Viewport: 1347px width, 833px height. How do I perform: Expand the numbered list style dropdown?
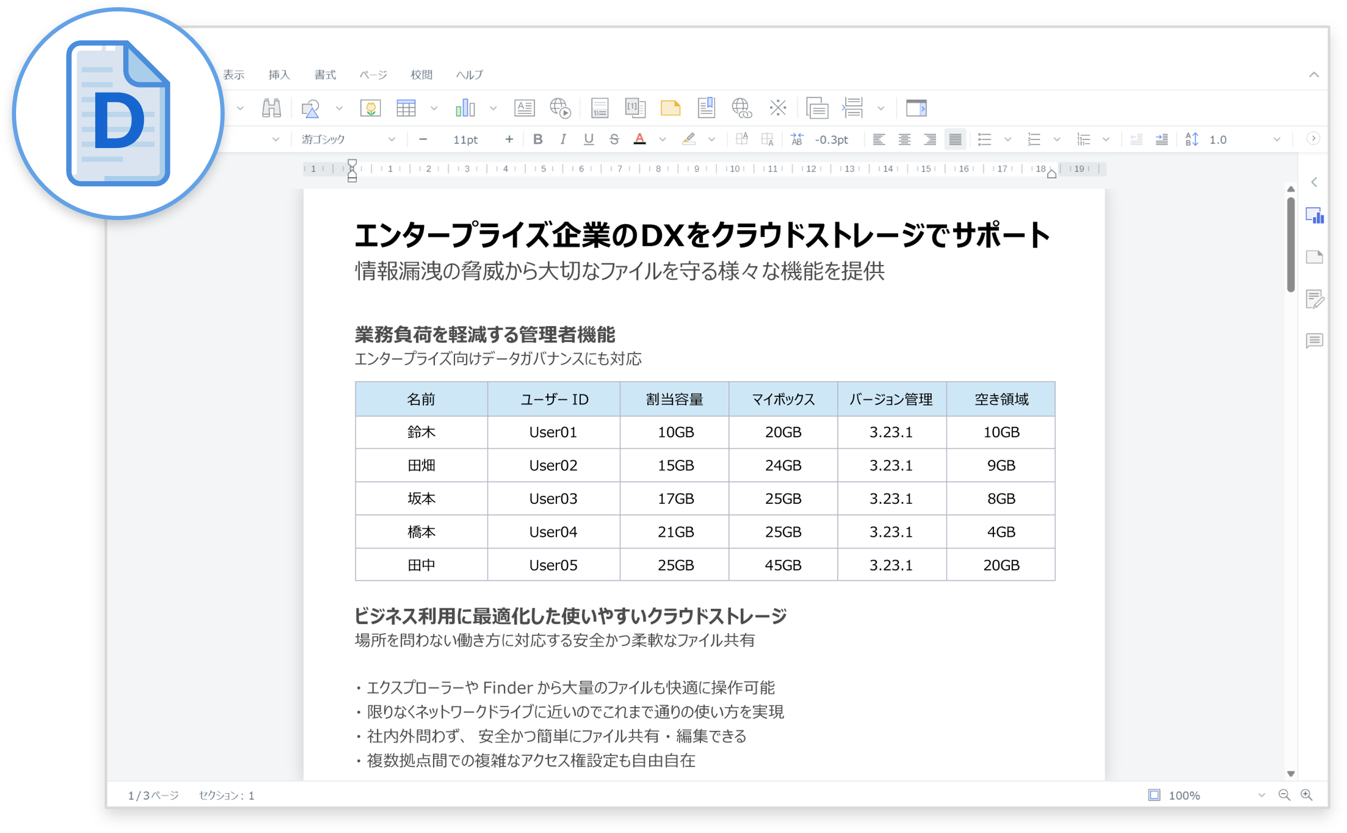point(1056,139)
